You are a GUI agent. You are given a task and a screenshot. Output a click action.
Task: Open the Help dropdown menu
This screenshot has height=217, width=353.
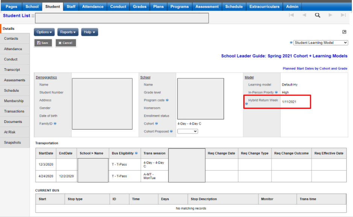(89, 32)
